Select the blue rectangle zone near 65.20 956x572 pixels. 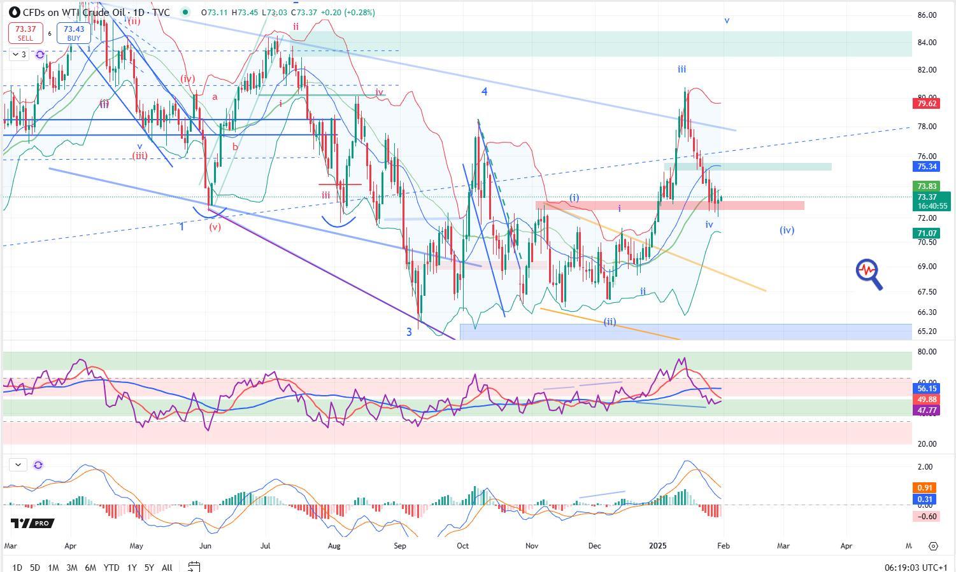[686, 331]
